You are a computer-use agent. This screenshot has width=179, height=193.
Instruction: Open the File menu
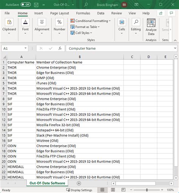(x=7, y=13)
